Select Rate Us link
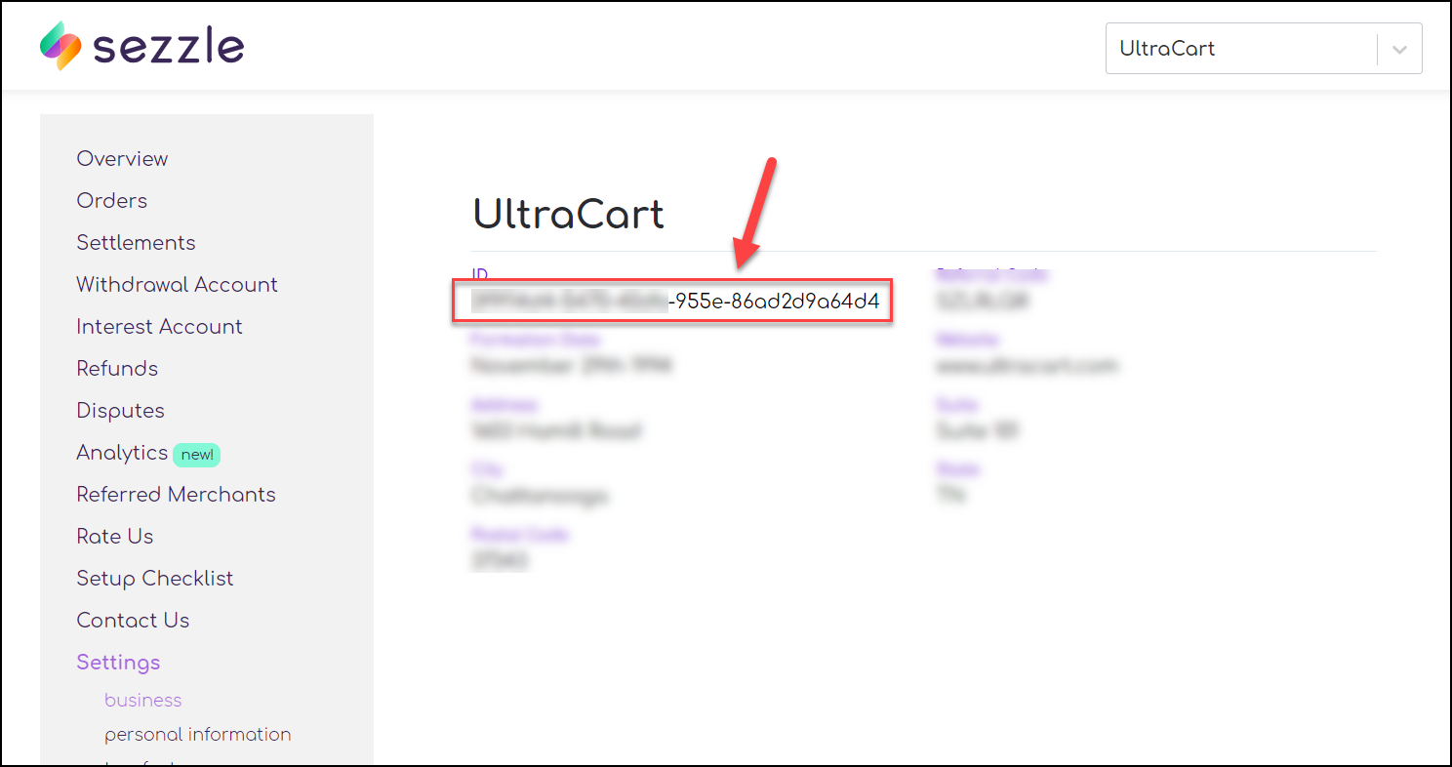This screenshot has width=1452, height=767. [x=115, y=536]
